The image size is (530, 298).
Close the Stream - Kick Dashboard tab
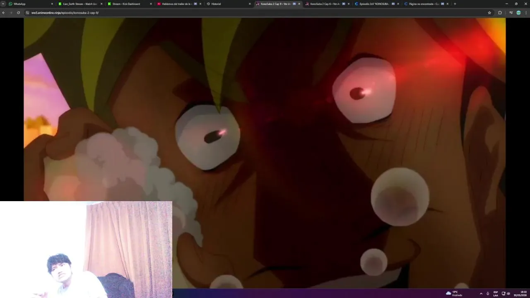(x=151, y=4)
